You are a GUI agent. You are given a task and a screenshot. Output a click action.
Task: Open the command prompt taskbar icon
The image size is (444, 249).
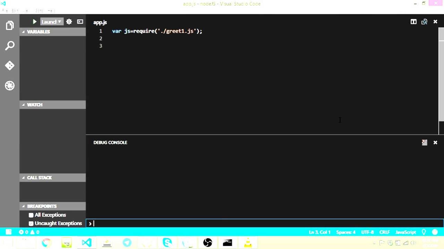click(x=228, y=243)
